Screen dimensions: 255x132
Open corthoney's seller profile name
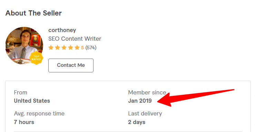[x=62, y=30]
